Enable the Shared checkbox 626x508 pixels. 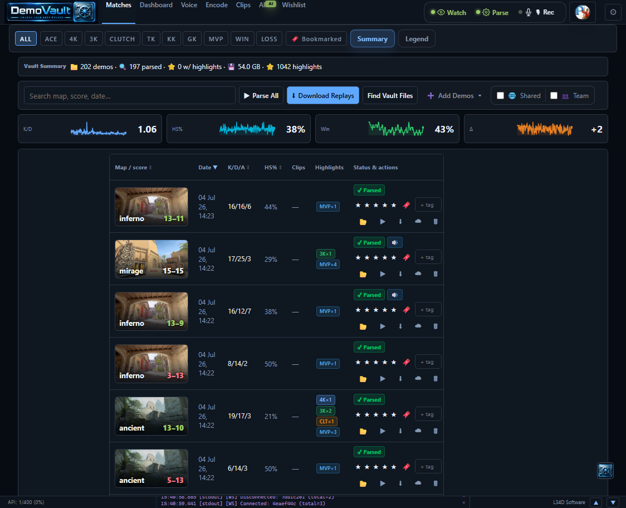(500, 95)
